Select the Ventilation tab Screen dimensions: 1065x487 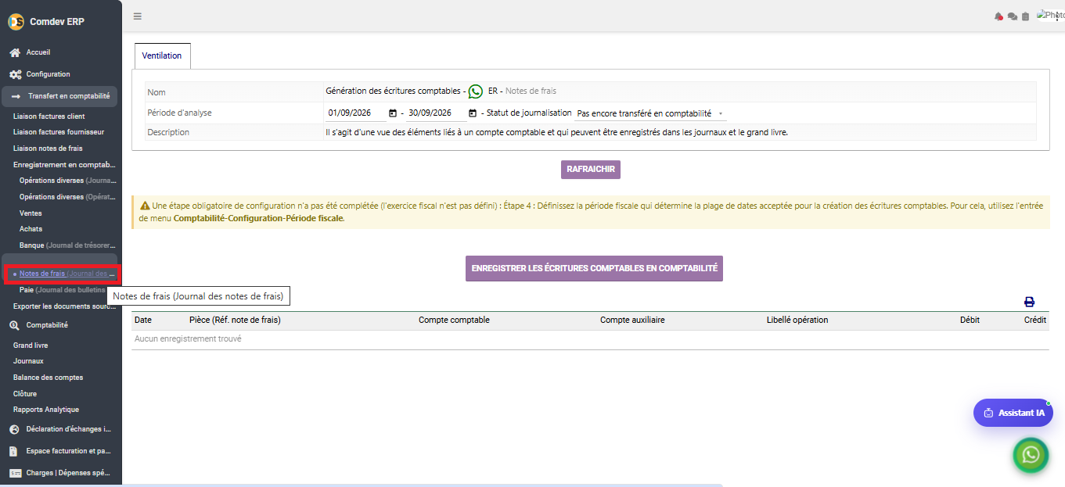(162, 56)
